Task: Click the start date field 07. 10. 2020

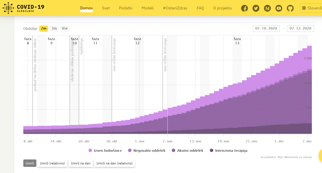Action: [266, 28]
